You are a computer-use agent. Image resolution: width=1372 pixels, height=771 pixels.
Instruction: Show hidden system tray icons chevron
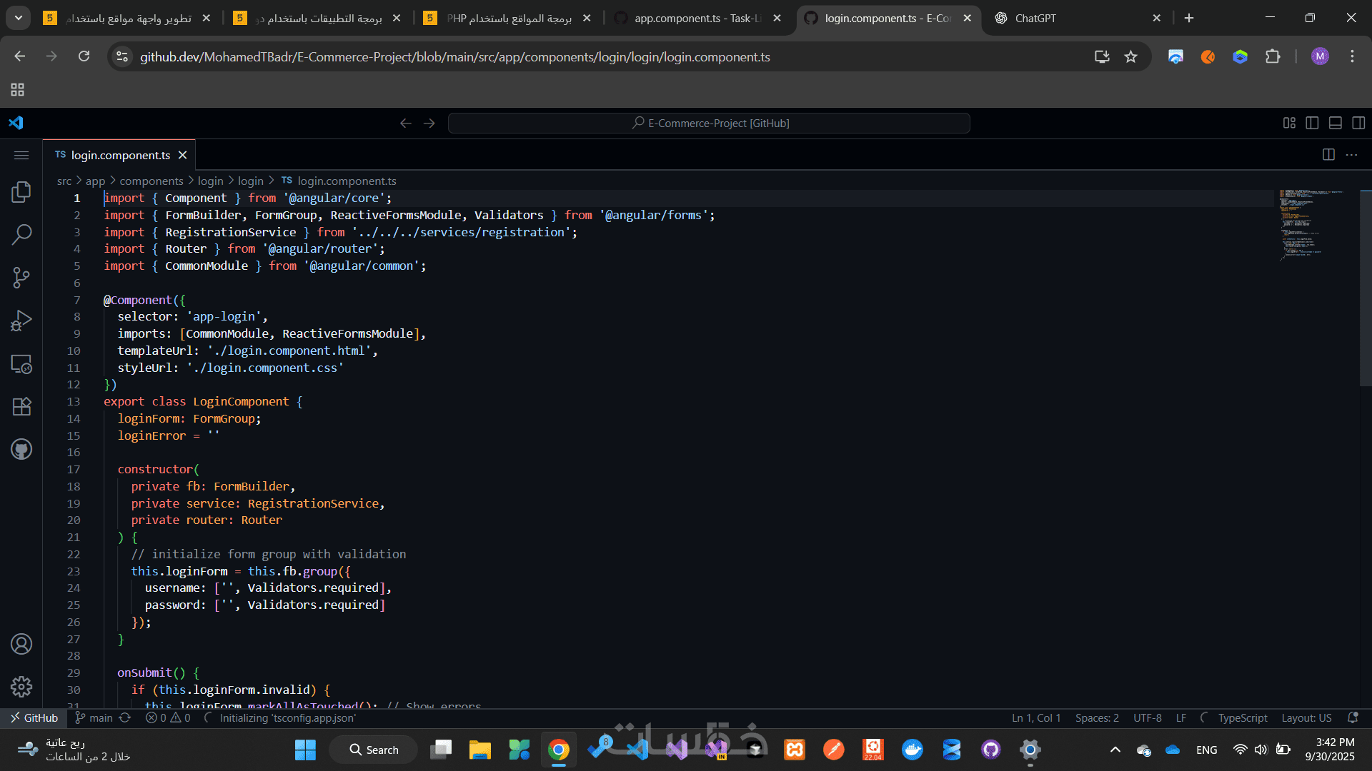pyautogui.click(x=1115, y=750)
